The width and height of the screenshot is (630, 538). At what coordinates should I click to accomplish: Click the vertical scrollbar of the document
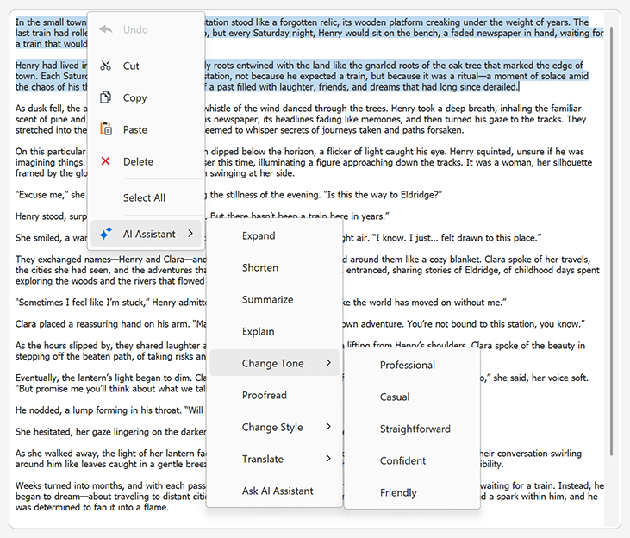click(x=611, y=259)
